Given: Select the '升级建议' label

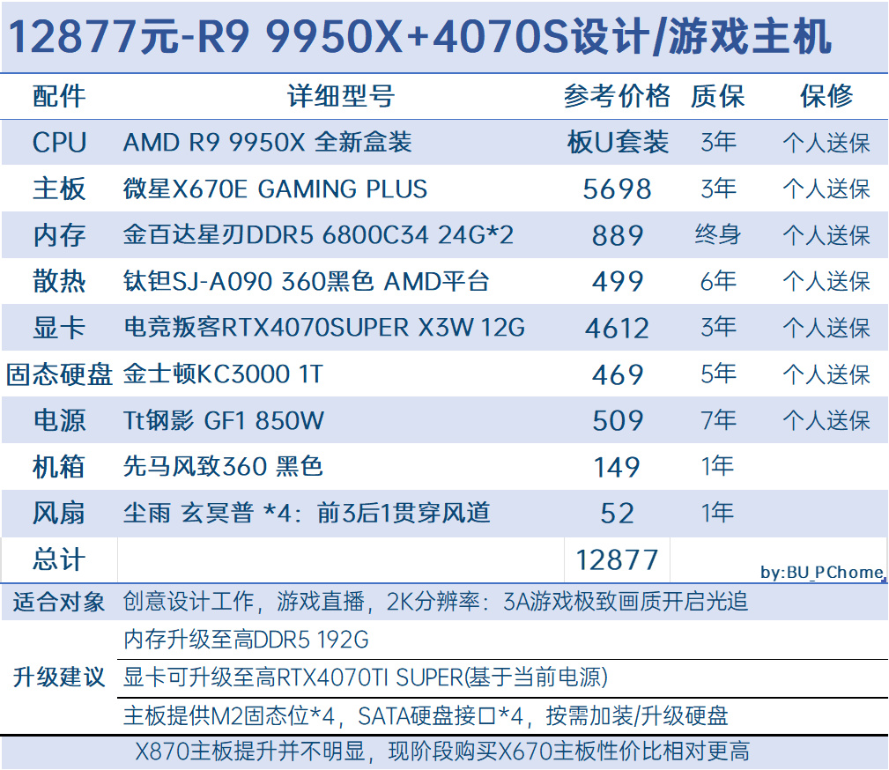Looking at the screenshot, I should [59, 677].
